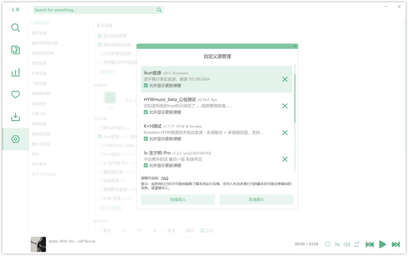
Task: Open the FAQ link
Action: pos(165,178)
